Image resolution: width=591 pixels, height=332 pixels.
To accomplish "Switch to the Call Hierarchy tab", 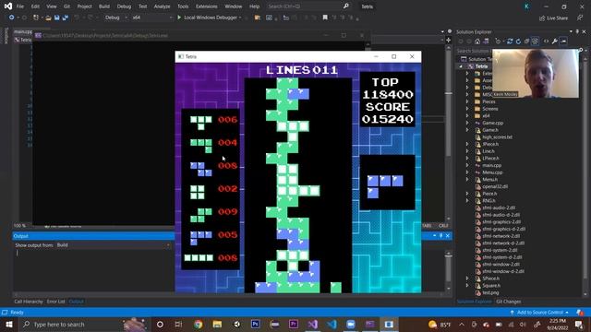I will click(x=29, y=302).
